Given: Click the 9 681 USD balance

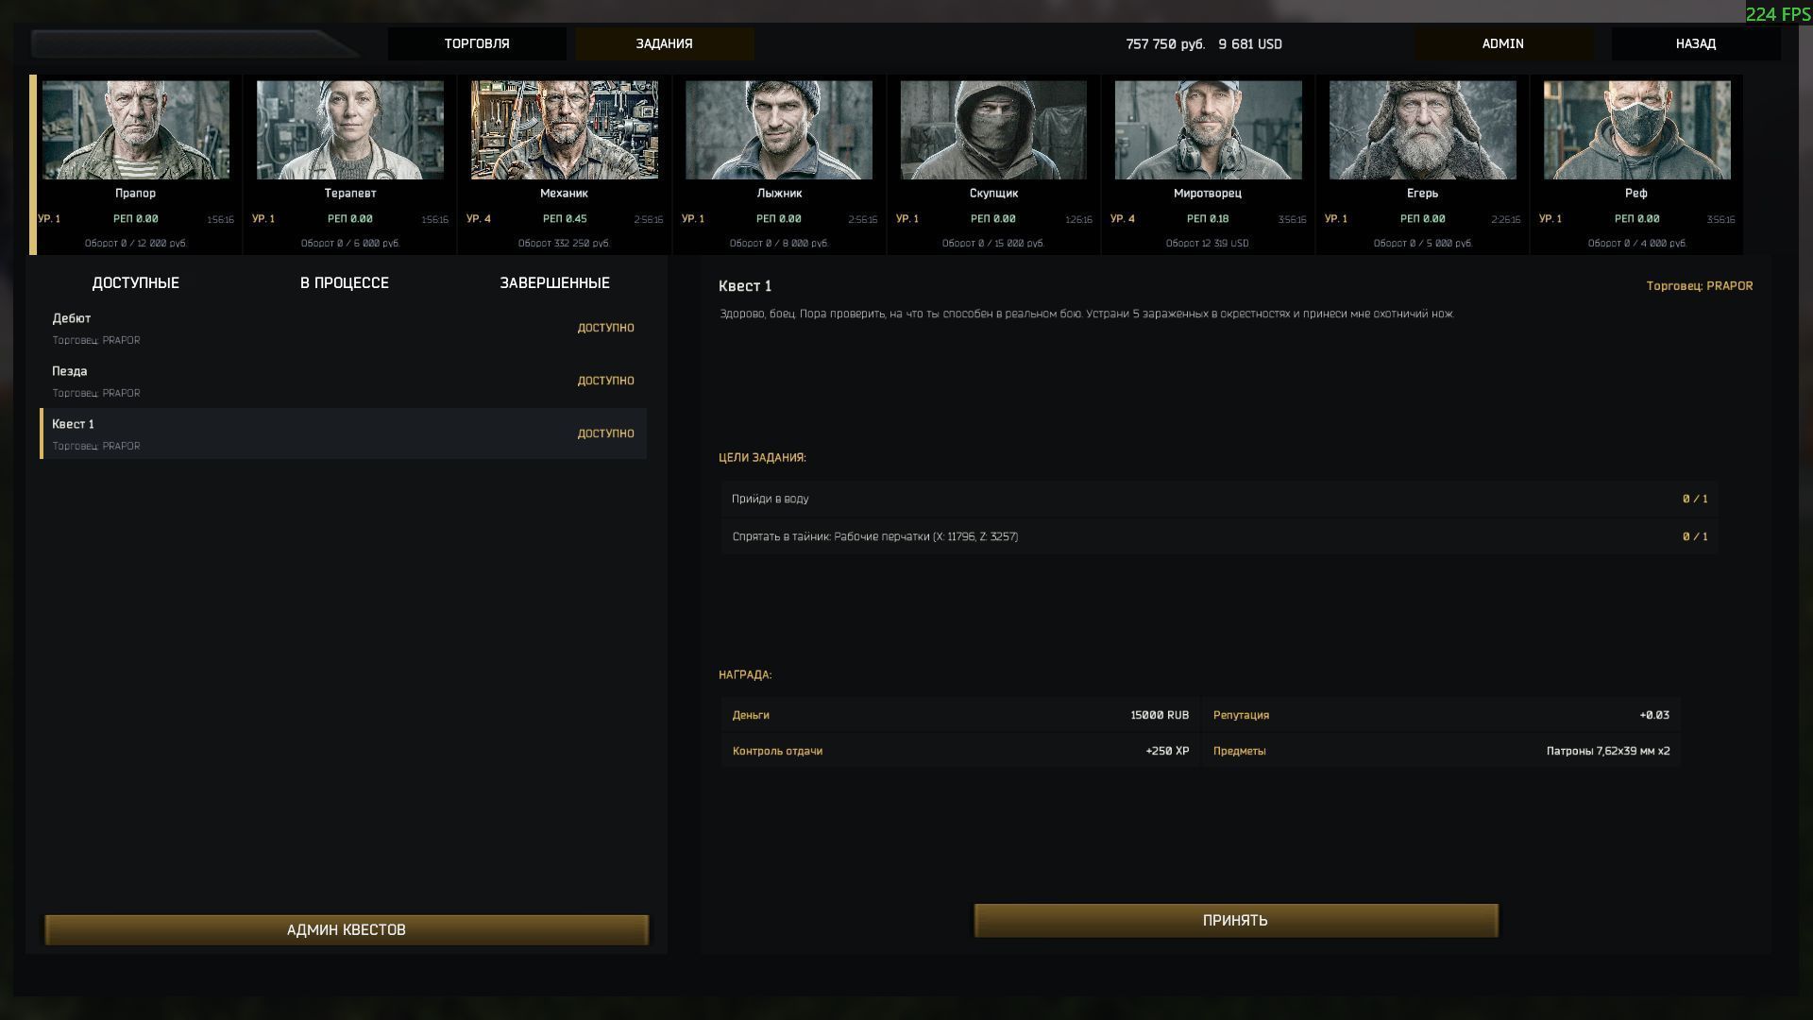Looking at the screenshot, I should [1250, 44].
